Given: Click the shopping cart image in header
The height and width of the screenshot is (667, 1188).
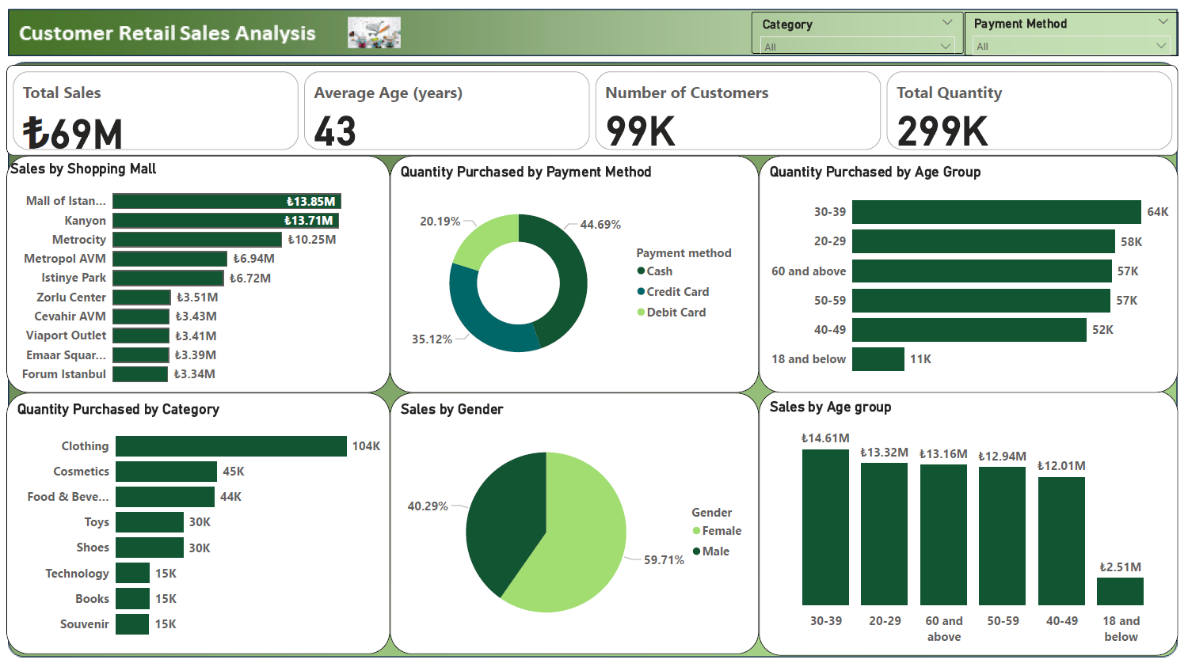Looking at the screenshot, I should (374, 33).
